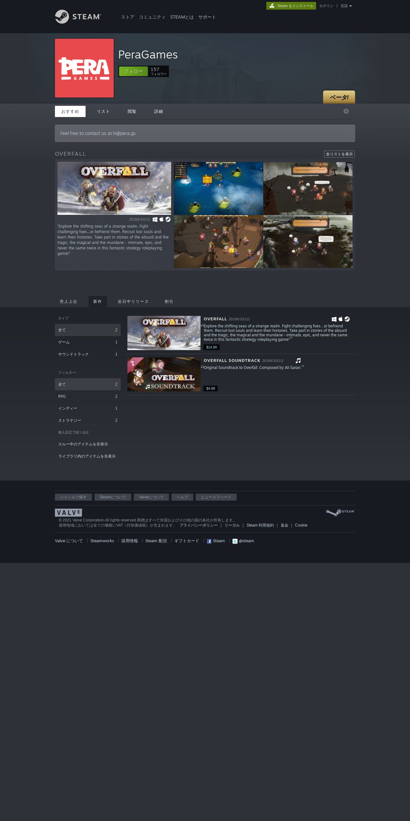The image size is (410, 821).
Task: Open the プライバシーポリシー link
Action: click(x=199, y=525)
